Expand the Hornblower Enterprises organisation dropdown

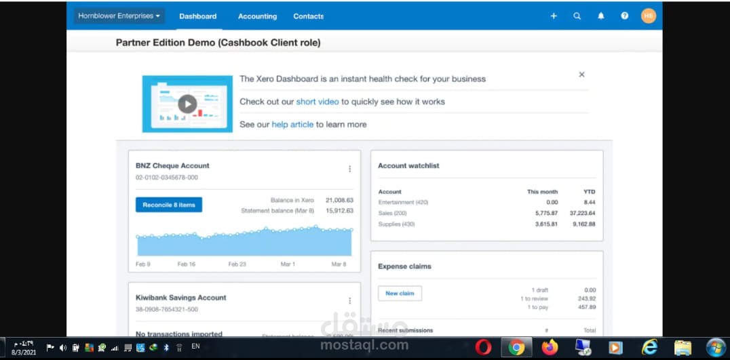[x=119, y=16]
